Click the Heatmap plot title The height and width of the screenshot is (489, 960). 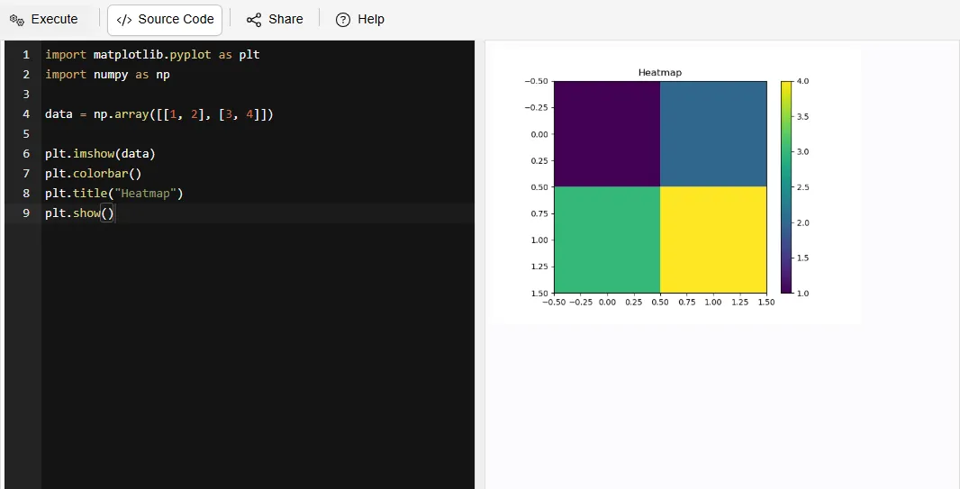(x=660, y=72)
